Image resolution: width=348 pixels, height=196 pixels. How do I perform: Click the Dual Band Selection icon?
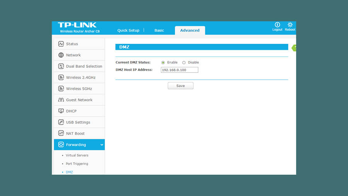(x=61, y=66)
